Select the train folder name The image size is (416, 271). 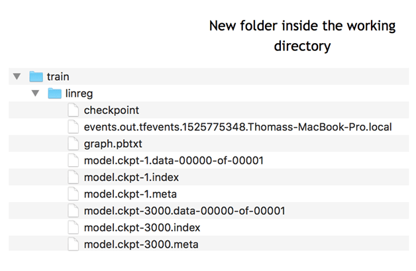point(58,77)
